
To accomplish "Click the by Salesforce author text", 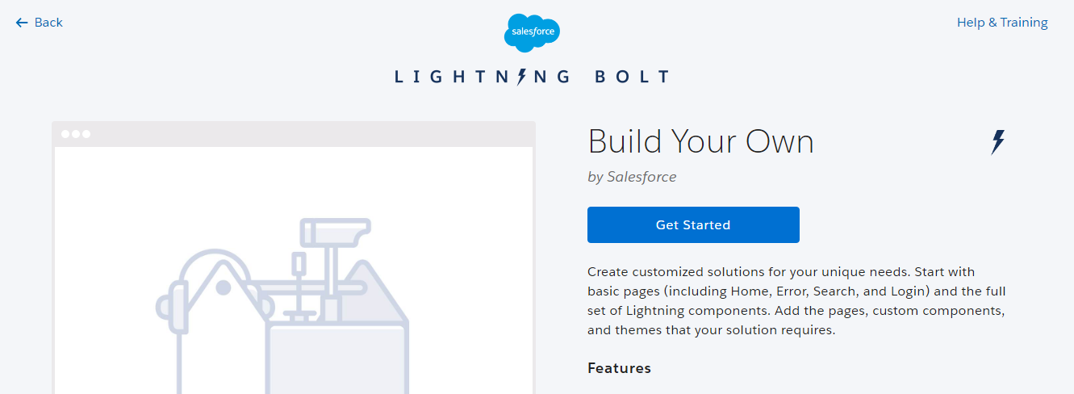I will [x=632, y=177].
